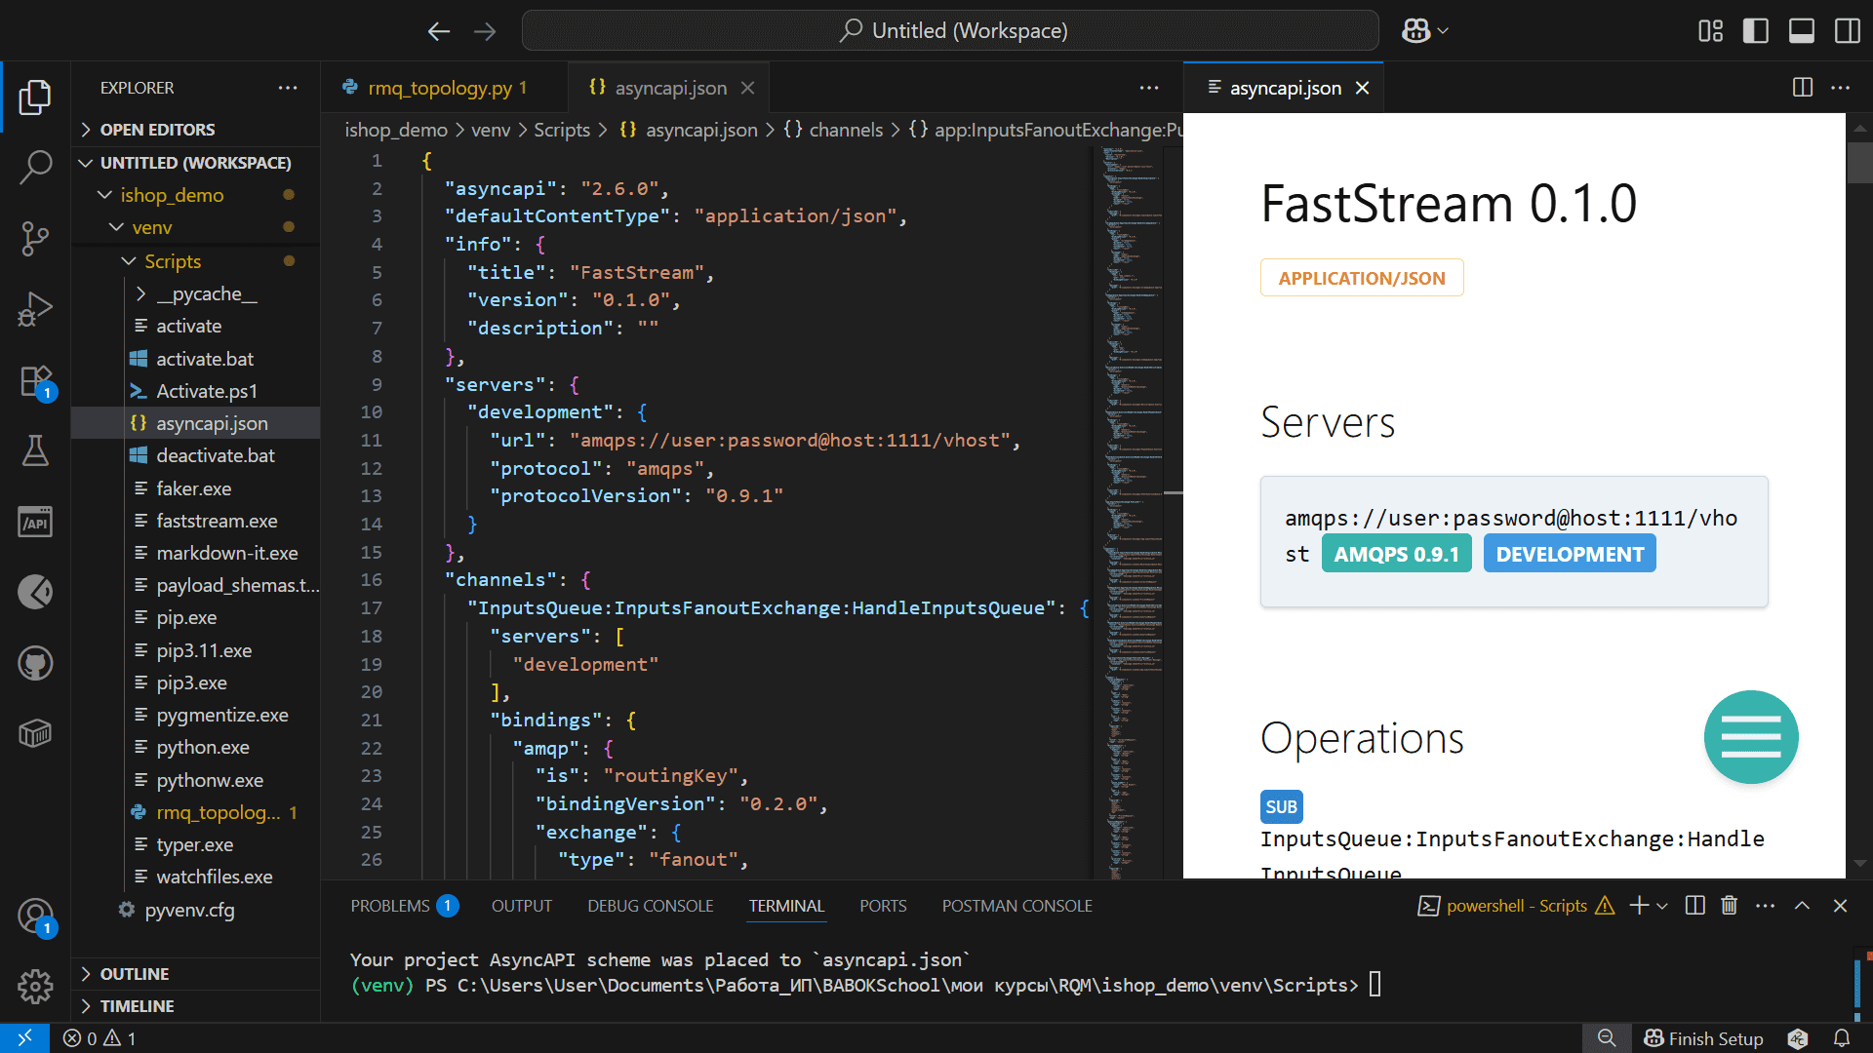
Task: Create a new terminal with plus icon
Action: point(1639,906)
